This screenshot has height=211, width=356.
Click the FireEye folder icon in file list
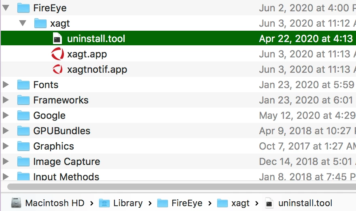(23, 8)
